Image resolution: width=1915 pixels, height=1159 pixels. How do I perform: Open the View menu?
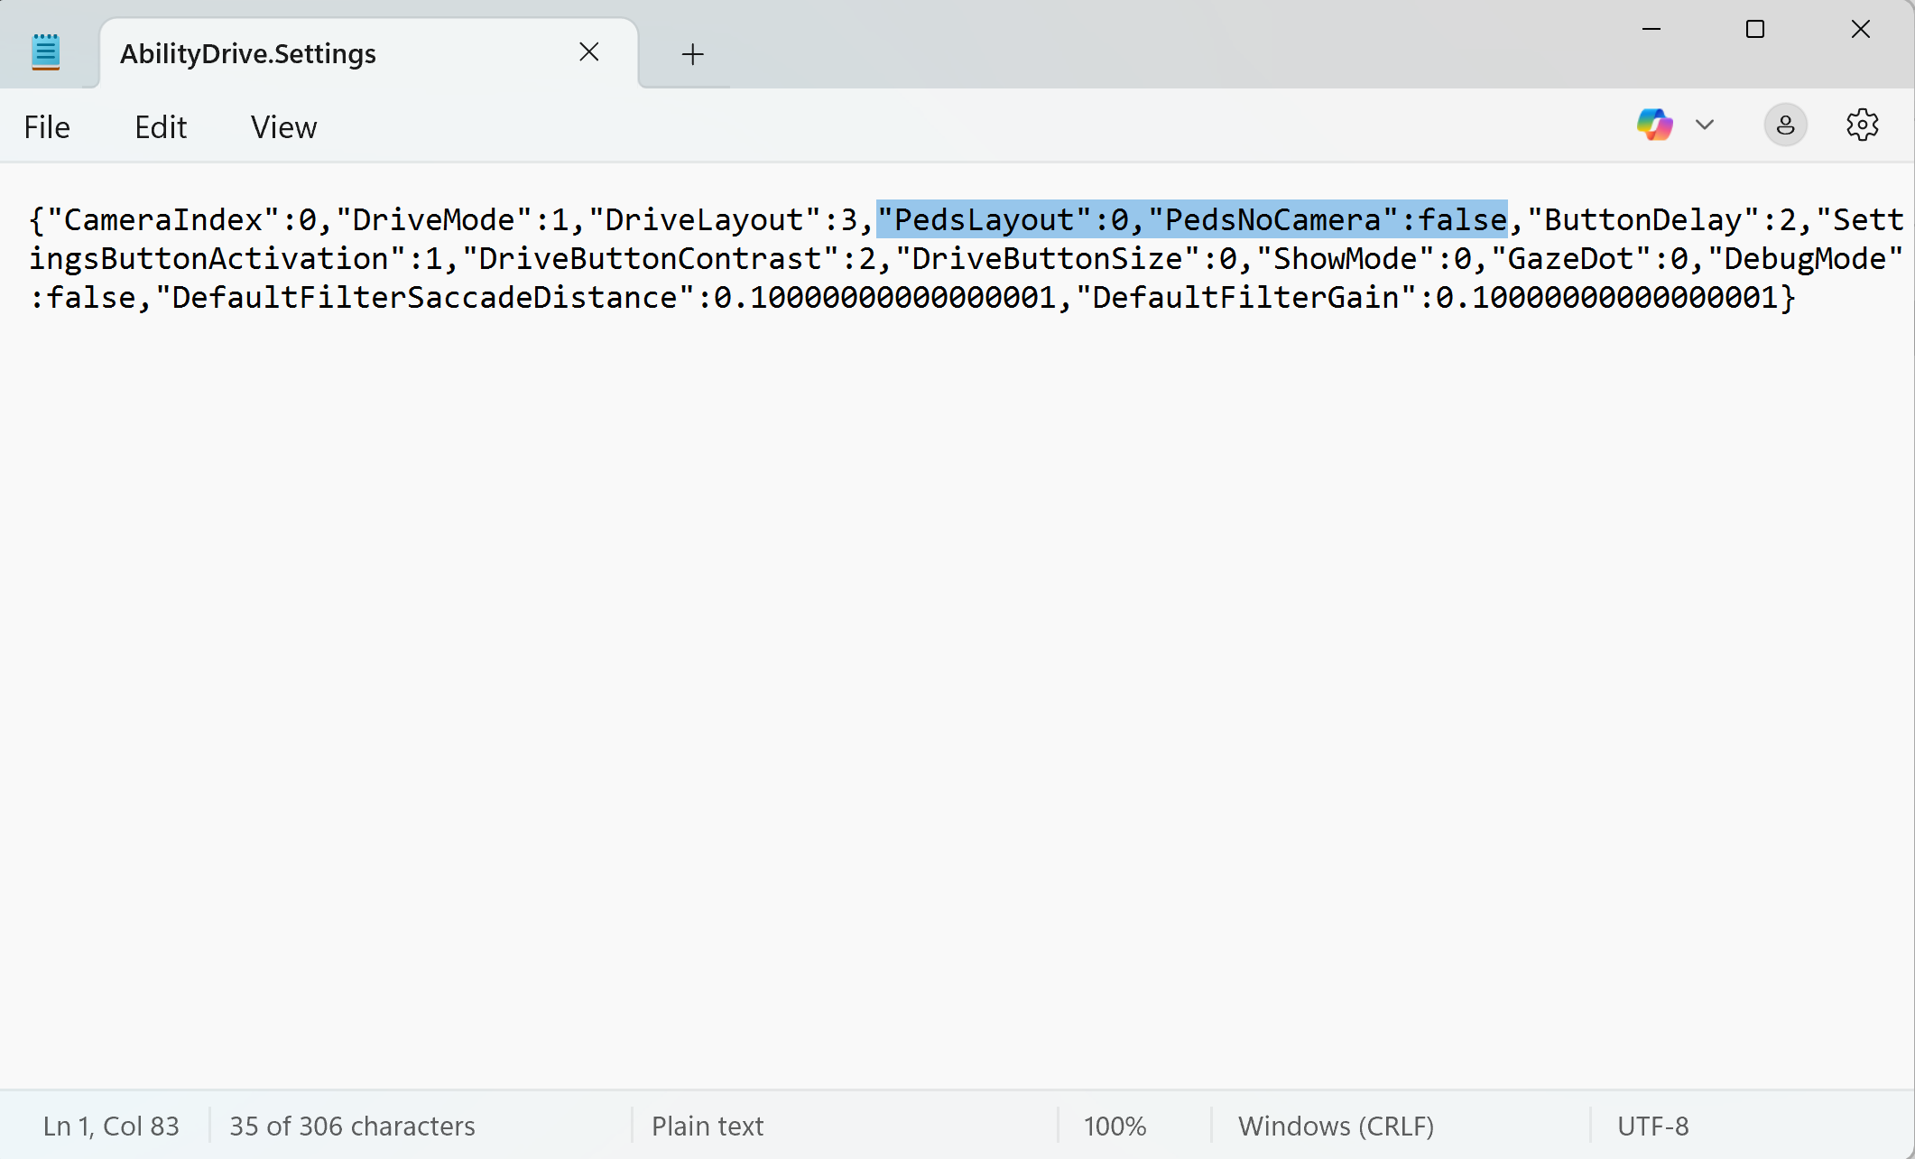283,127
